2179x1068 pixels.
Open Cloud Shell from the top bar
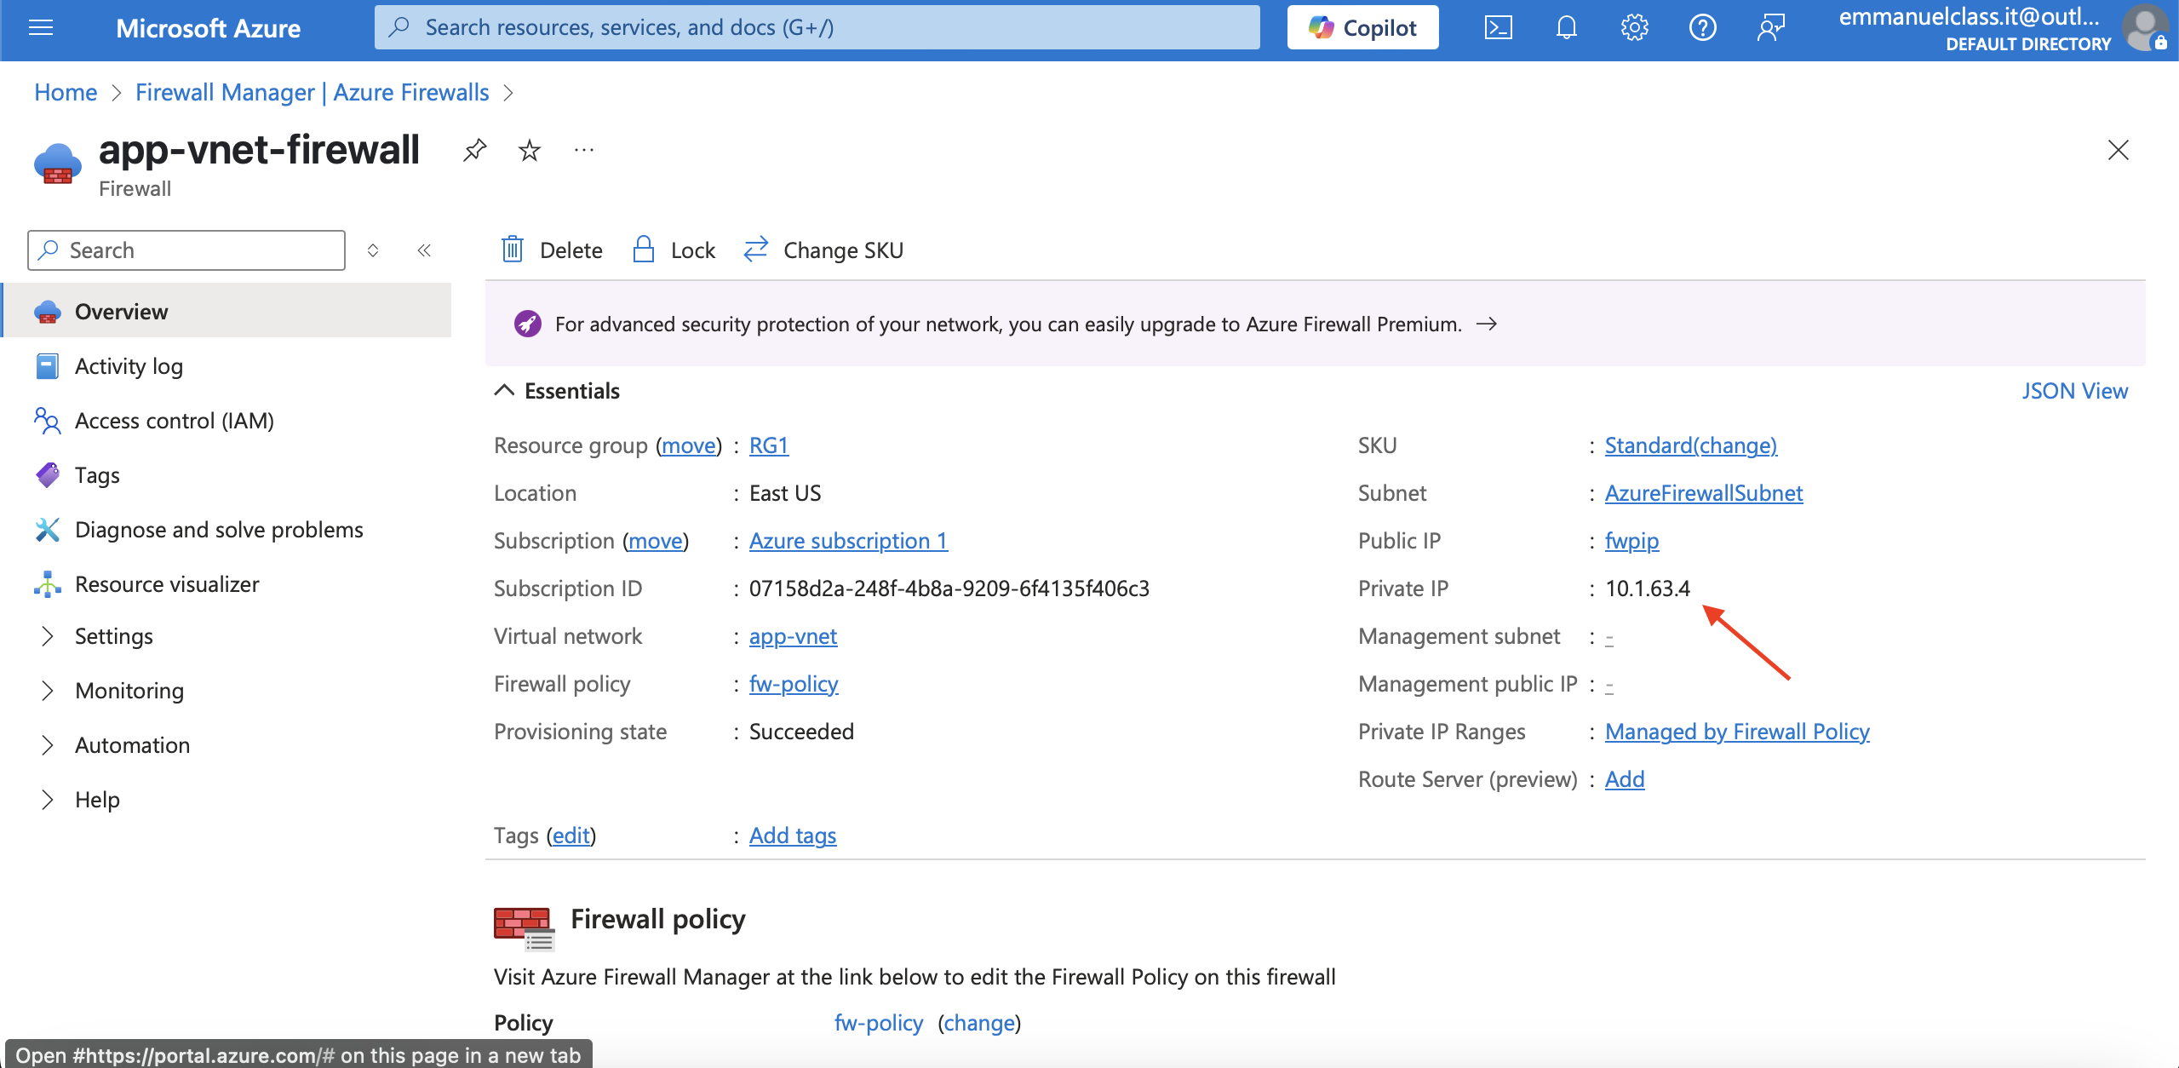1498,28
